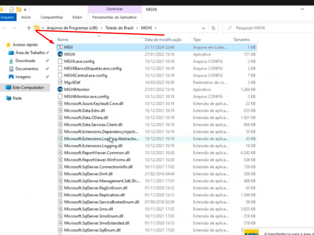Image resolution: width=314 pixels, height=235 pixels.
Task: Click the up-one-level arrow button
Action: click(x=29, y=28)
